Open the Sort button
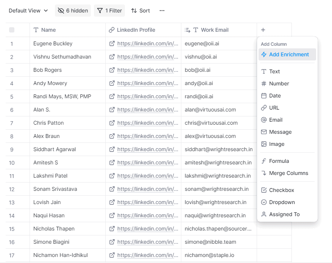Viewport: 332px width, 263px height. coord(140,11)
